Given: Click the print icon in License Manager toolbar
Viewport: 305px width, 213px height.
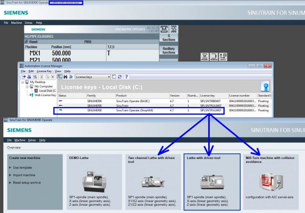Looking at the screenshot, I should point(29,77).
